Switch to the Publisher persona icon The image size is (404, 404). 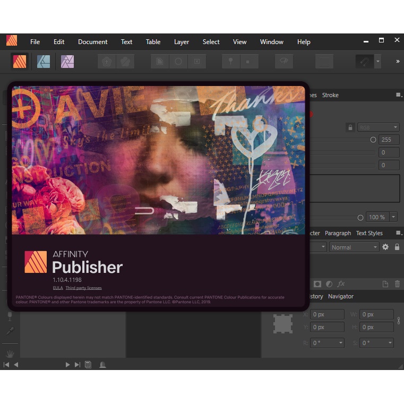click(20, 62)
